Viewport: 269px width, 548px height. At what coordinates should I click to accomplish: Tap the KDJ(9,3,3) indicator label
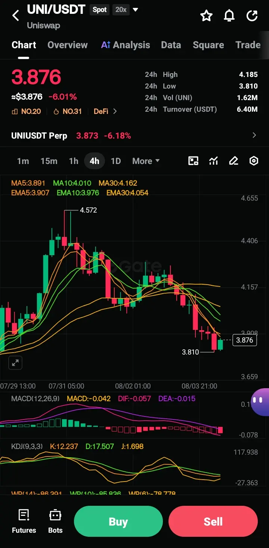pyautogui.click(x=27, y=446)
